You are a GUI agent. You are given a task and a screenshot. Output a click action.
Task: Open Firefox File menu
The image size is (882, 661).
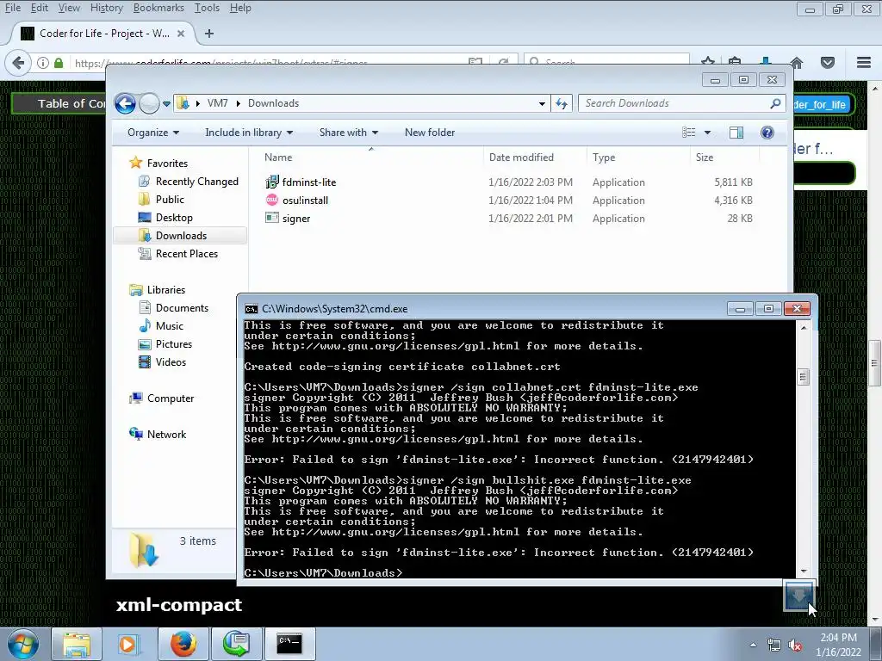(12, 8)
